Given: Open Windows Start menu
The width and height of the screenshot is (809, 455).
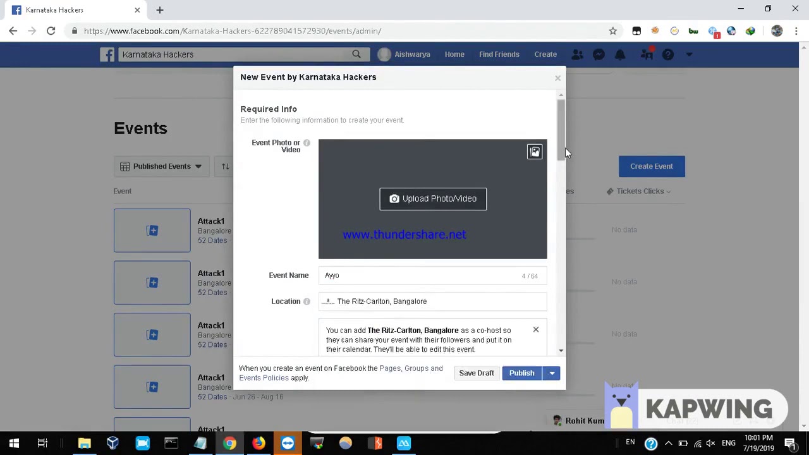Looking at the screenshot, I should (14, 443).
